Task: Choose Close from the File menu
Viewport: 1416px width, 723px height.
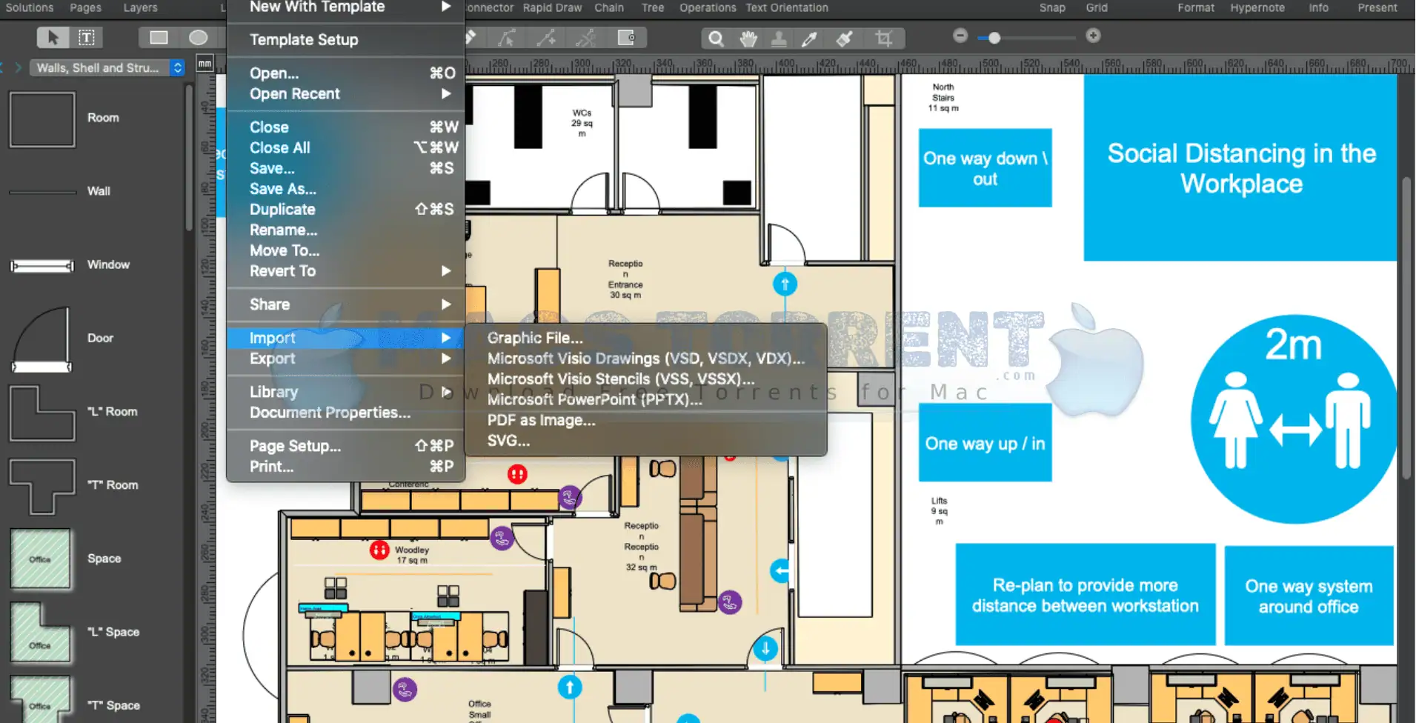Action: [346, 127]
